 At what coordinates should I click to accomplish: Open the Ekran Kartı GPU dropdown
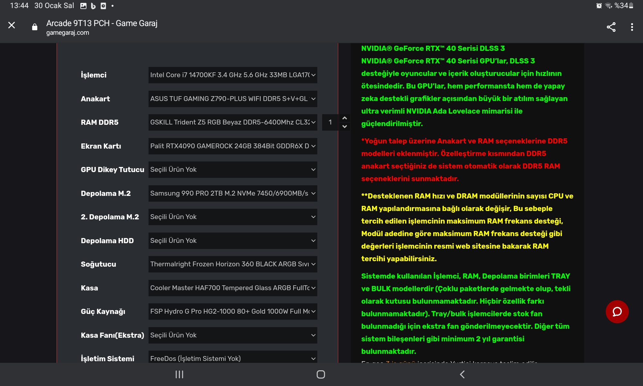coord(233,146)
